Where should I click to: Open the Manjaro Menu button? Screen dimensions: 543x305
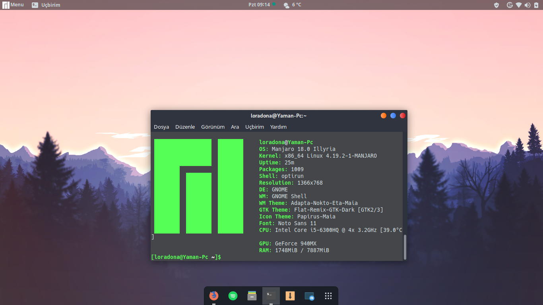click(x=13, y=5)
